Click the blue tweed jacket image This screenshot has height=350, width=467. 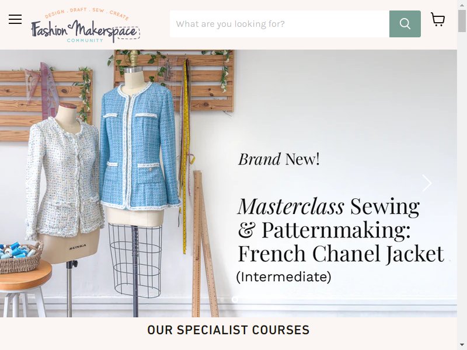click(x=139, y=146)
